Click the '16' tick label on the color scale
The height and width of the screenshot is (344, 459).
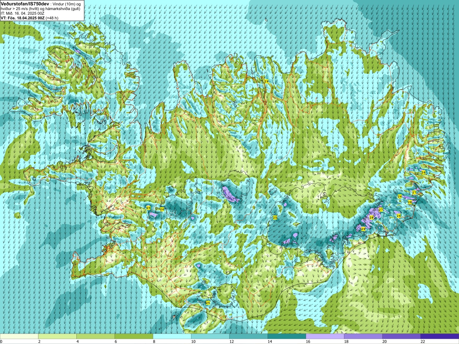(308, 342)
